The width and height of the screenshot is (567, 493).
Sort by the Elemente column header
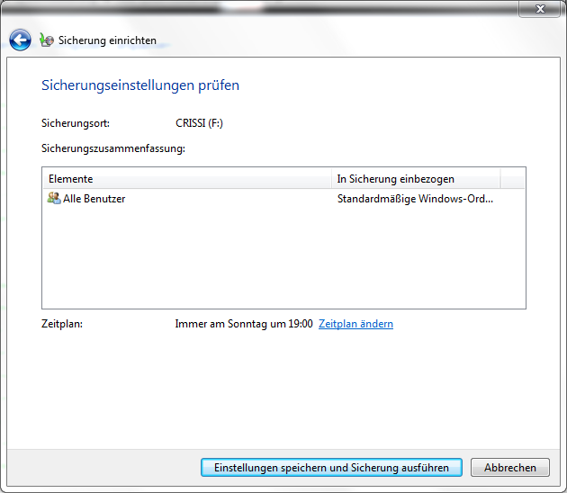[x=185, y=179]
